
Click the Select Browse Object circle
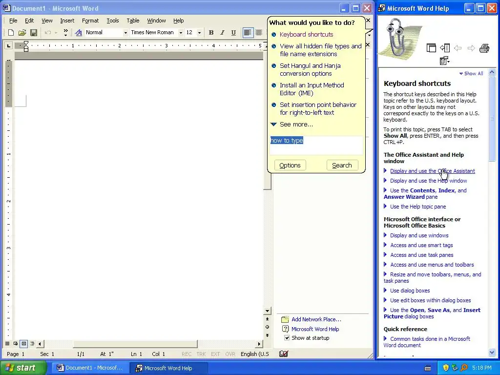pos(267,327)
